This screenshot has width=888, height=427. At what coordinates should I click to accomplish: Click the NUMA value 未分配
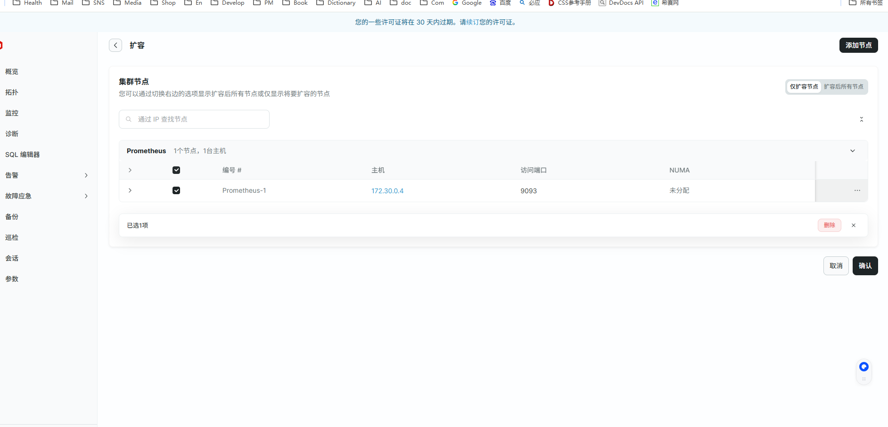679,190
